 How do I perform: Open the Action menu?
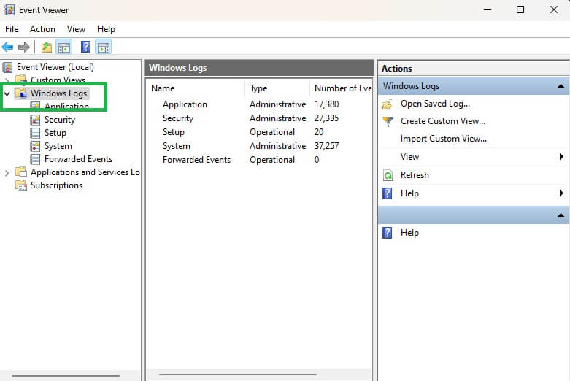pyautogui.click(x=42, y=29)
